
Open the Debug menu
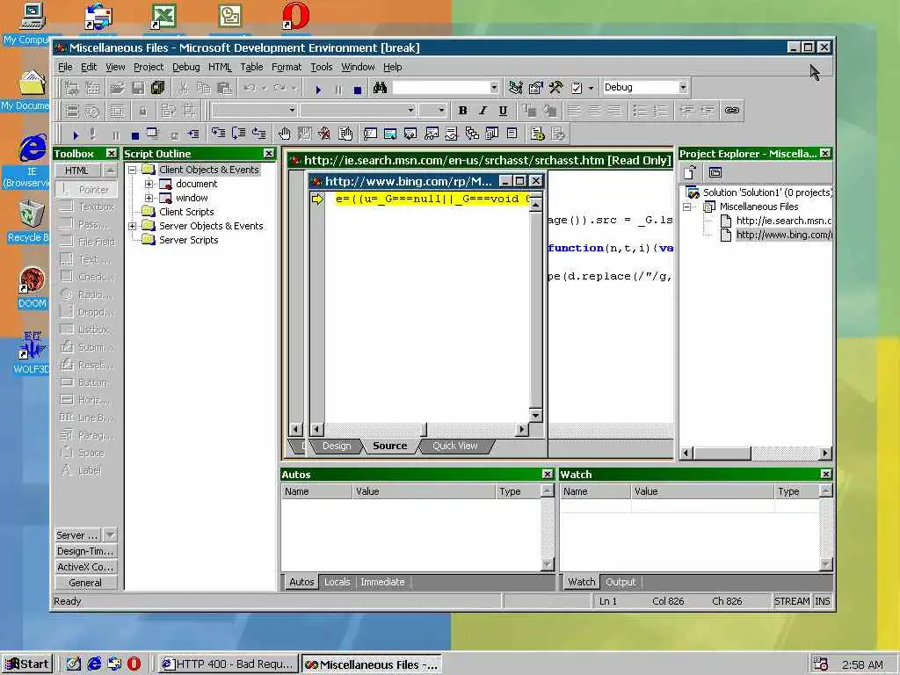click(186, 67)
